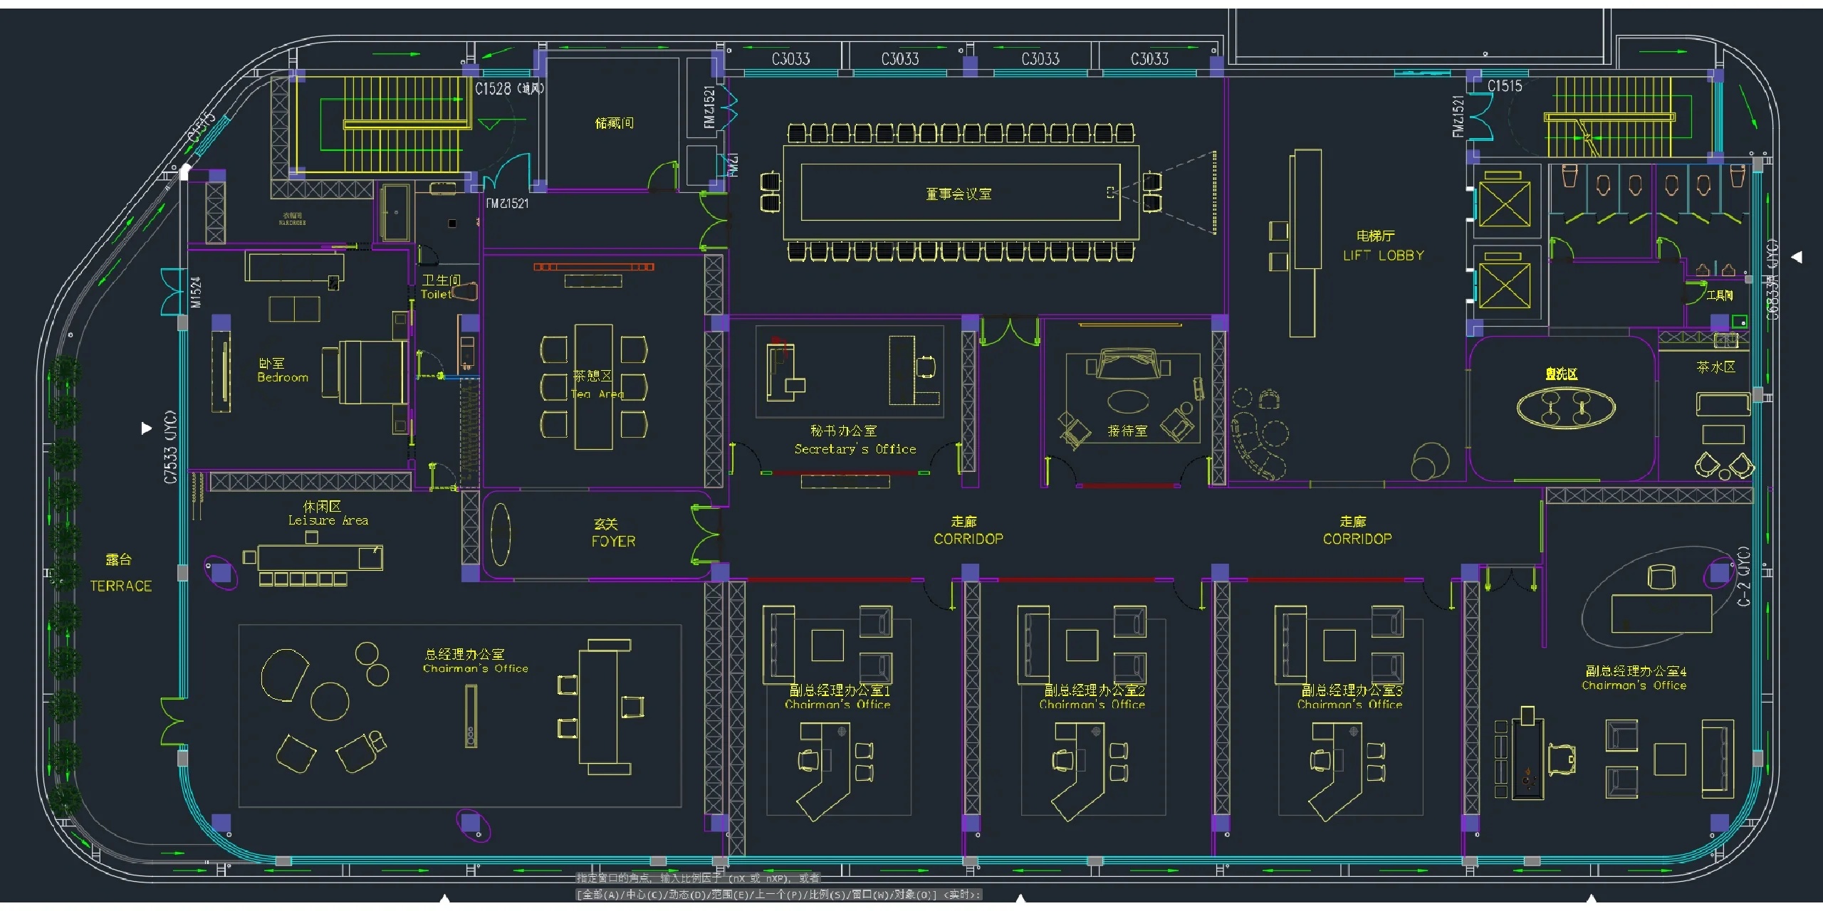Select the upper elevator shaft X symbol
Screen dimensions: 1823x911
click(x=1504, y=204)
